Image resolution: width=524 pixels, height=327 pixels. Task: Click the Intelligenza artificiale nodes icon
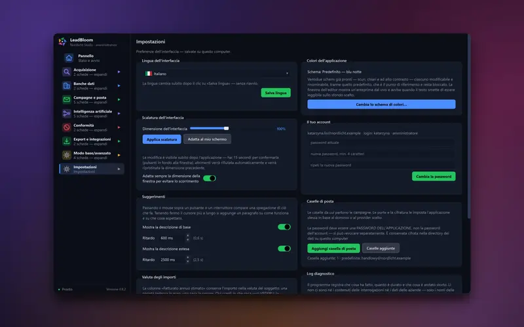click(x=67, y=113)
